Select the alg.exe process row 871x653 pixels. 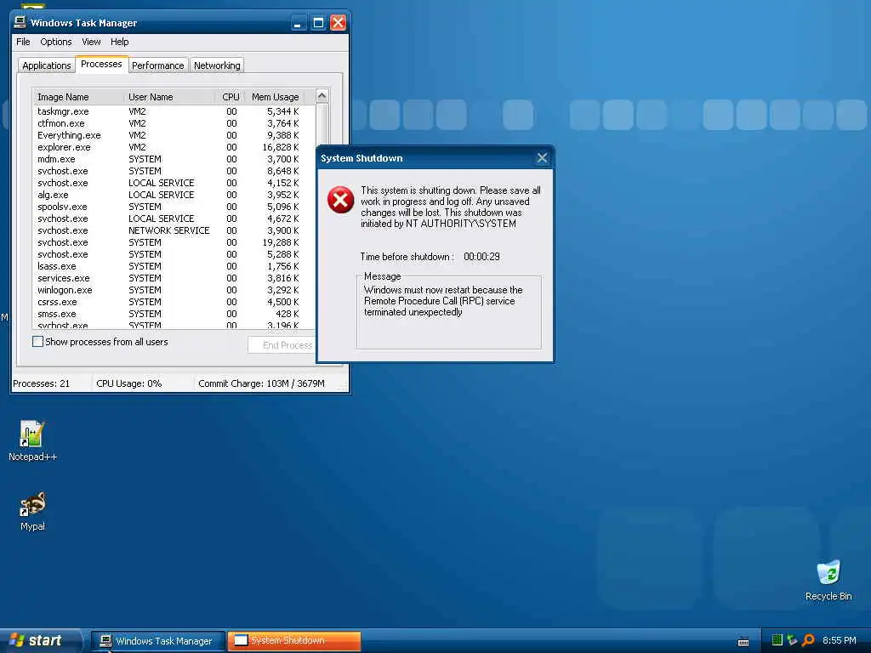tap(174, 195)
